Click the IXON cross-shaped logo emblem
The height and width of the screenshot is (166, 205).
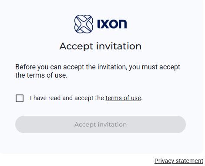click(84, 24)
